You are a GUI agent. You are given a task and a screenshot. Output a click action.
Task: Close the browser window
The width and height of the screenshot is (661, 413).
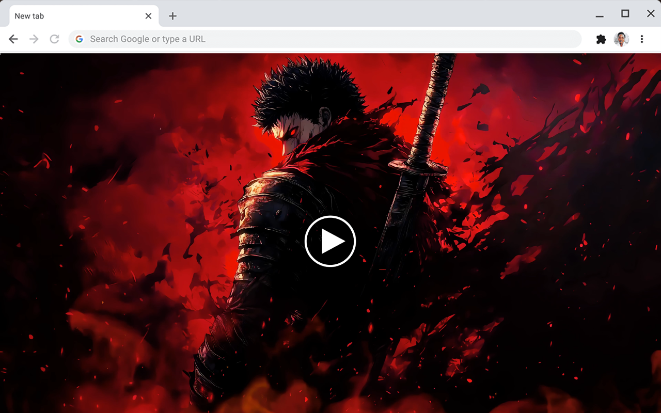coord(651,13)
